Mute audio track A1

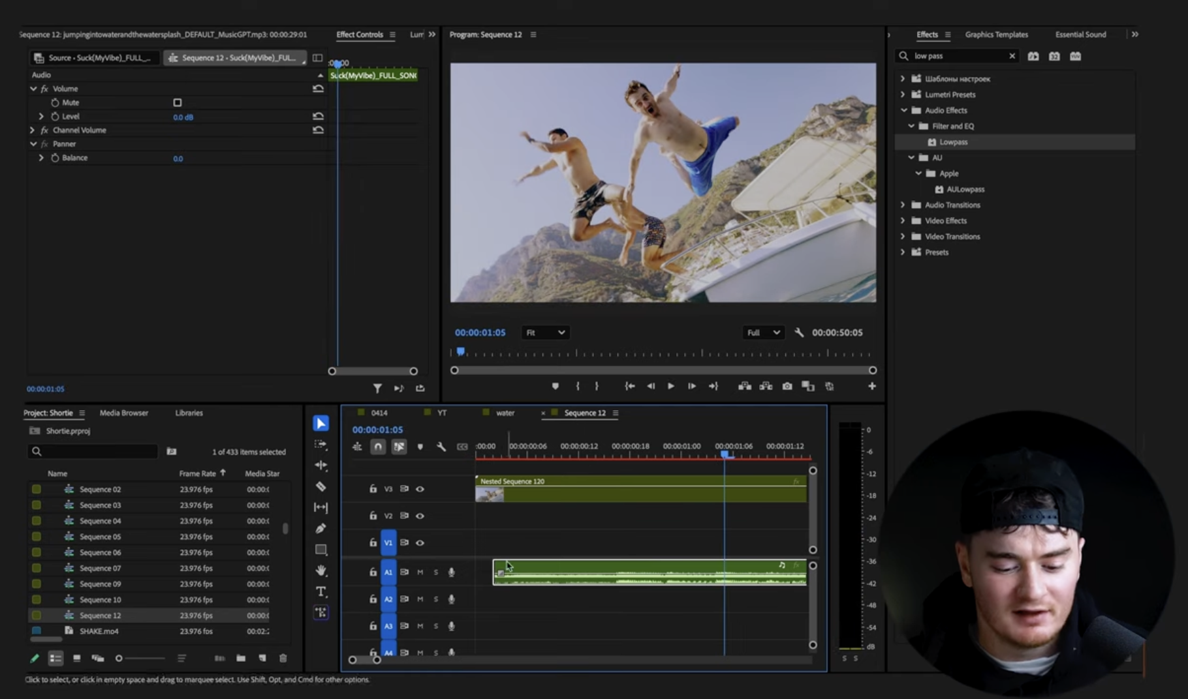coord(420,573)
